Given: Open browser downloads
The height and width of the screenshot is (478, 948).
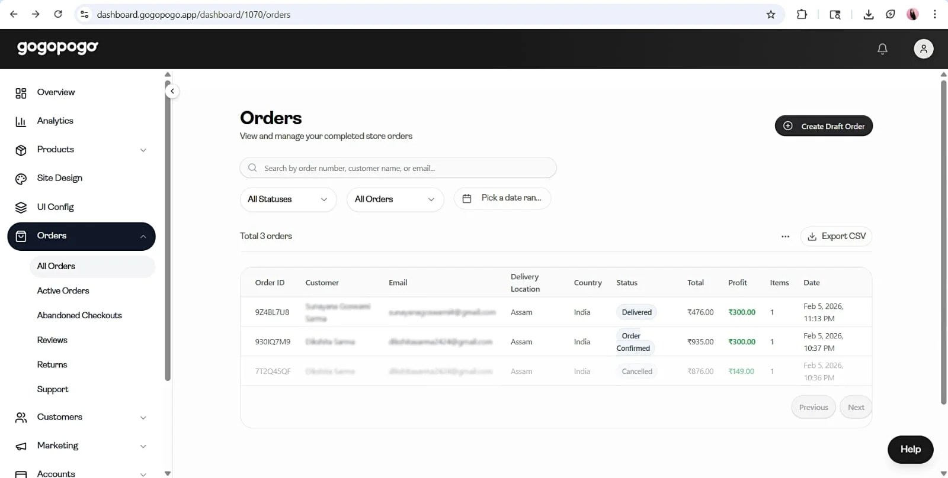Looking at the screenshot, I should (868, 14).
